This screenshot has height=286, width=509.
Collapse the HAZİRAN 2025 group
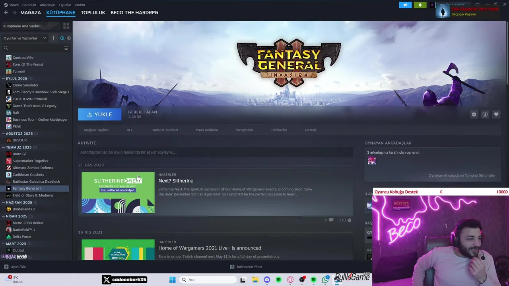[4, 202]
